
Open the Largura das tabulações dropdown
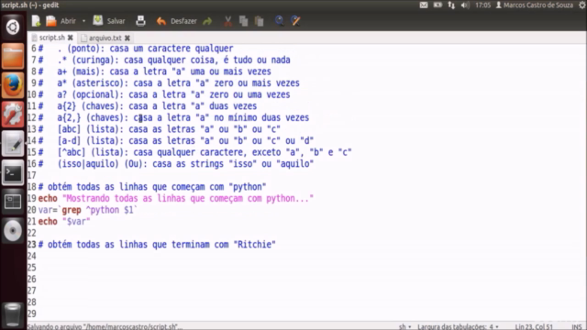tap(458, 326)
